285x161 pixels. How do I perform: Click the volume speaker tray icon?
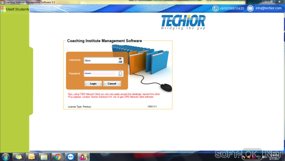(264, 157)
